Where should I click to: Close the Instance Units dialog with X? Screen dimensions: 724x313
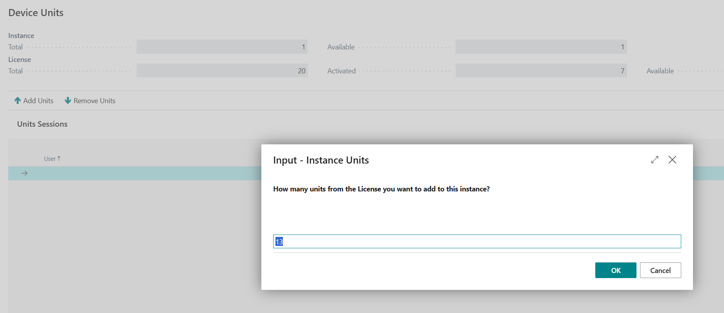[x=672, y=160]
